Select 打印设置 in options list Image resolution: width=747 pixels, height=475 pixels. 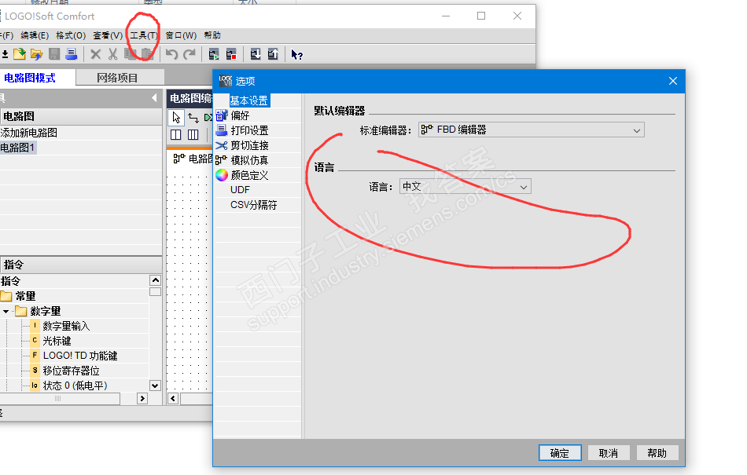pos(249,130)
